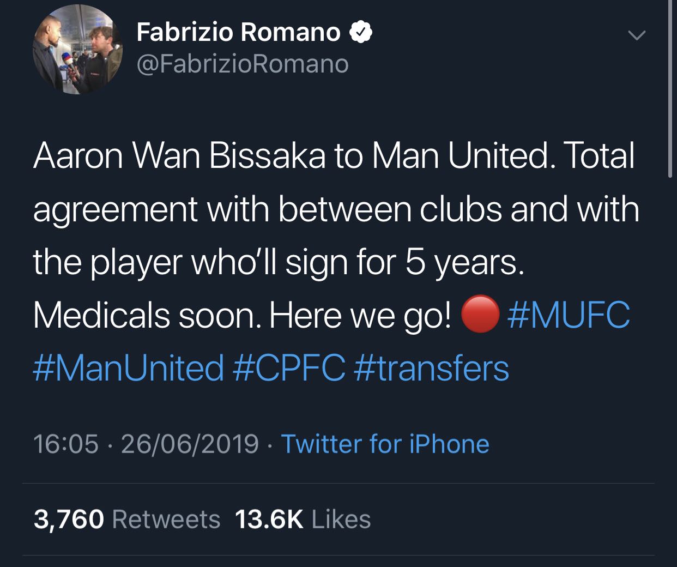Click the Fabrizio Romano display name
Viewport: 677px width, 567px height.
[238, 32]
